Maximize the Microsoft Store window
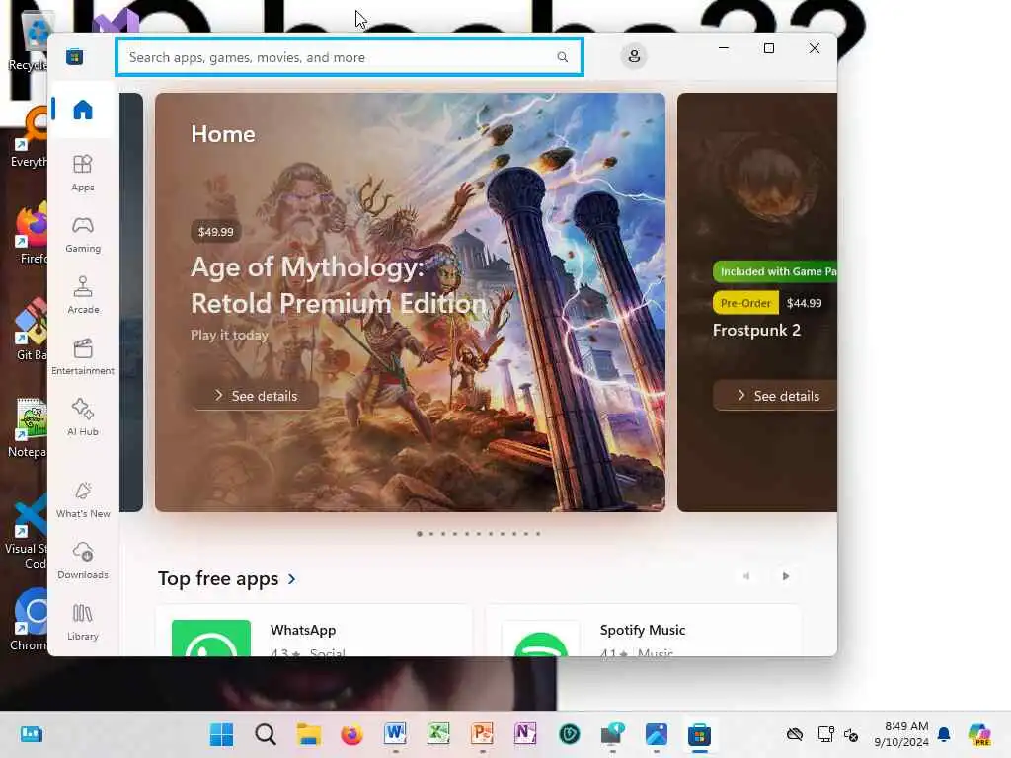This screenshot has width=1011, height=758. click(x=768, y=48)
